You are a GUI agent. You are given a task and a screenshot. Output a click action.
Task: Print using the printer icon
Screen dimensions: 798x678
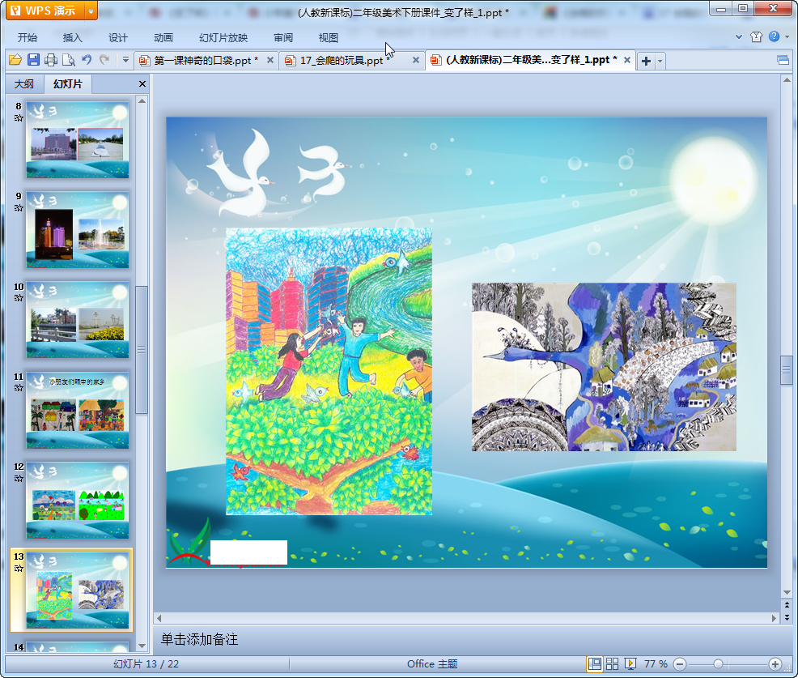click(x=51, y=60)
